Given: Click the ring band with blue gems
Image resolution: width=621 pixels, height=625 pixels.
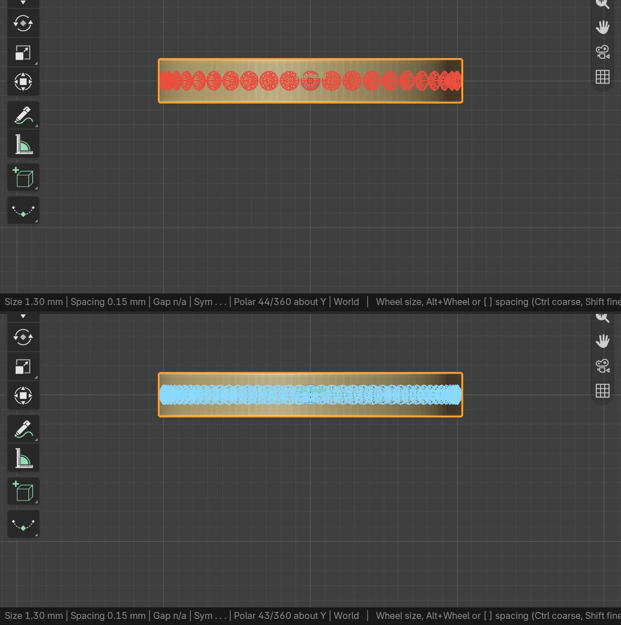Looking at the screenshot, I should [x=310, y=395].
